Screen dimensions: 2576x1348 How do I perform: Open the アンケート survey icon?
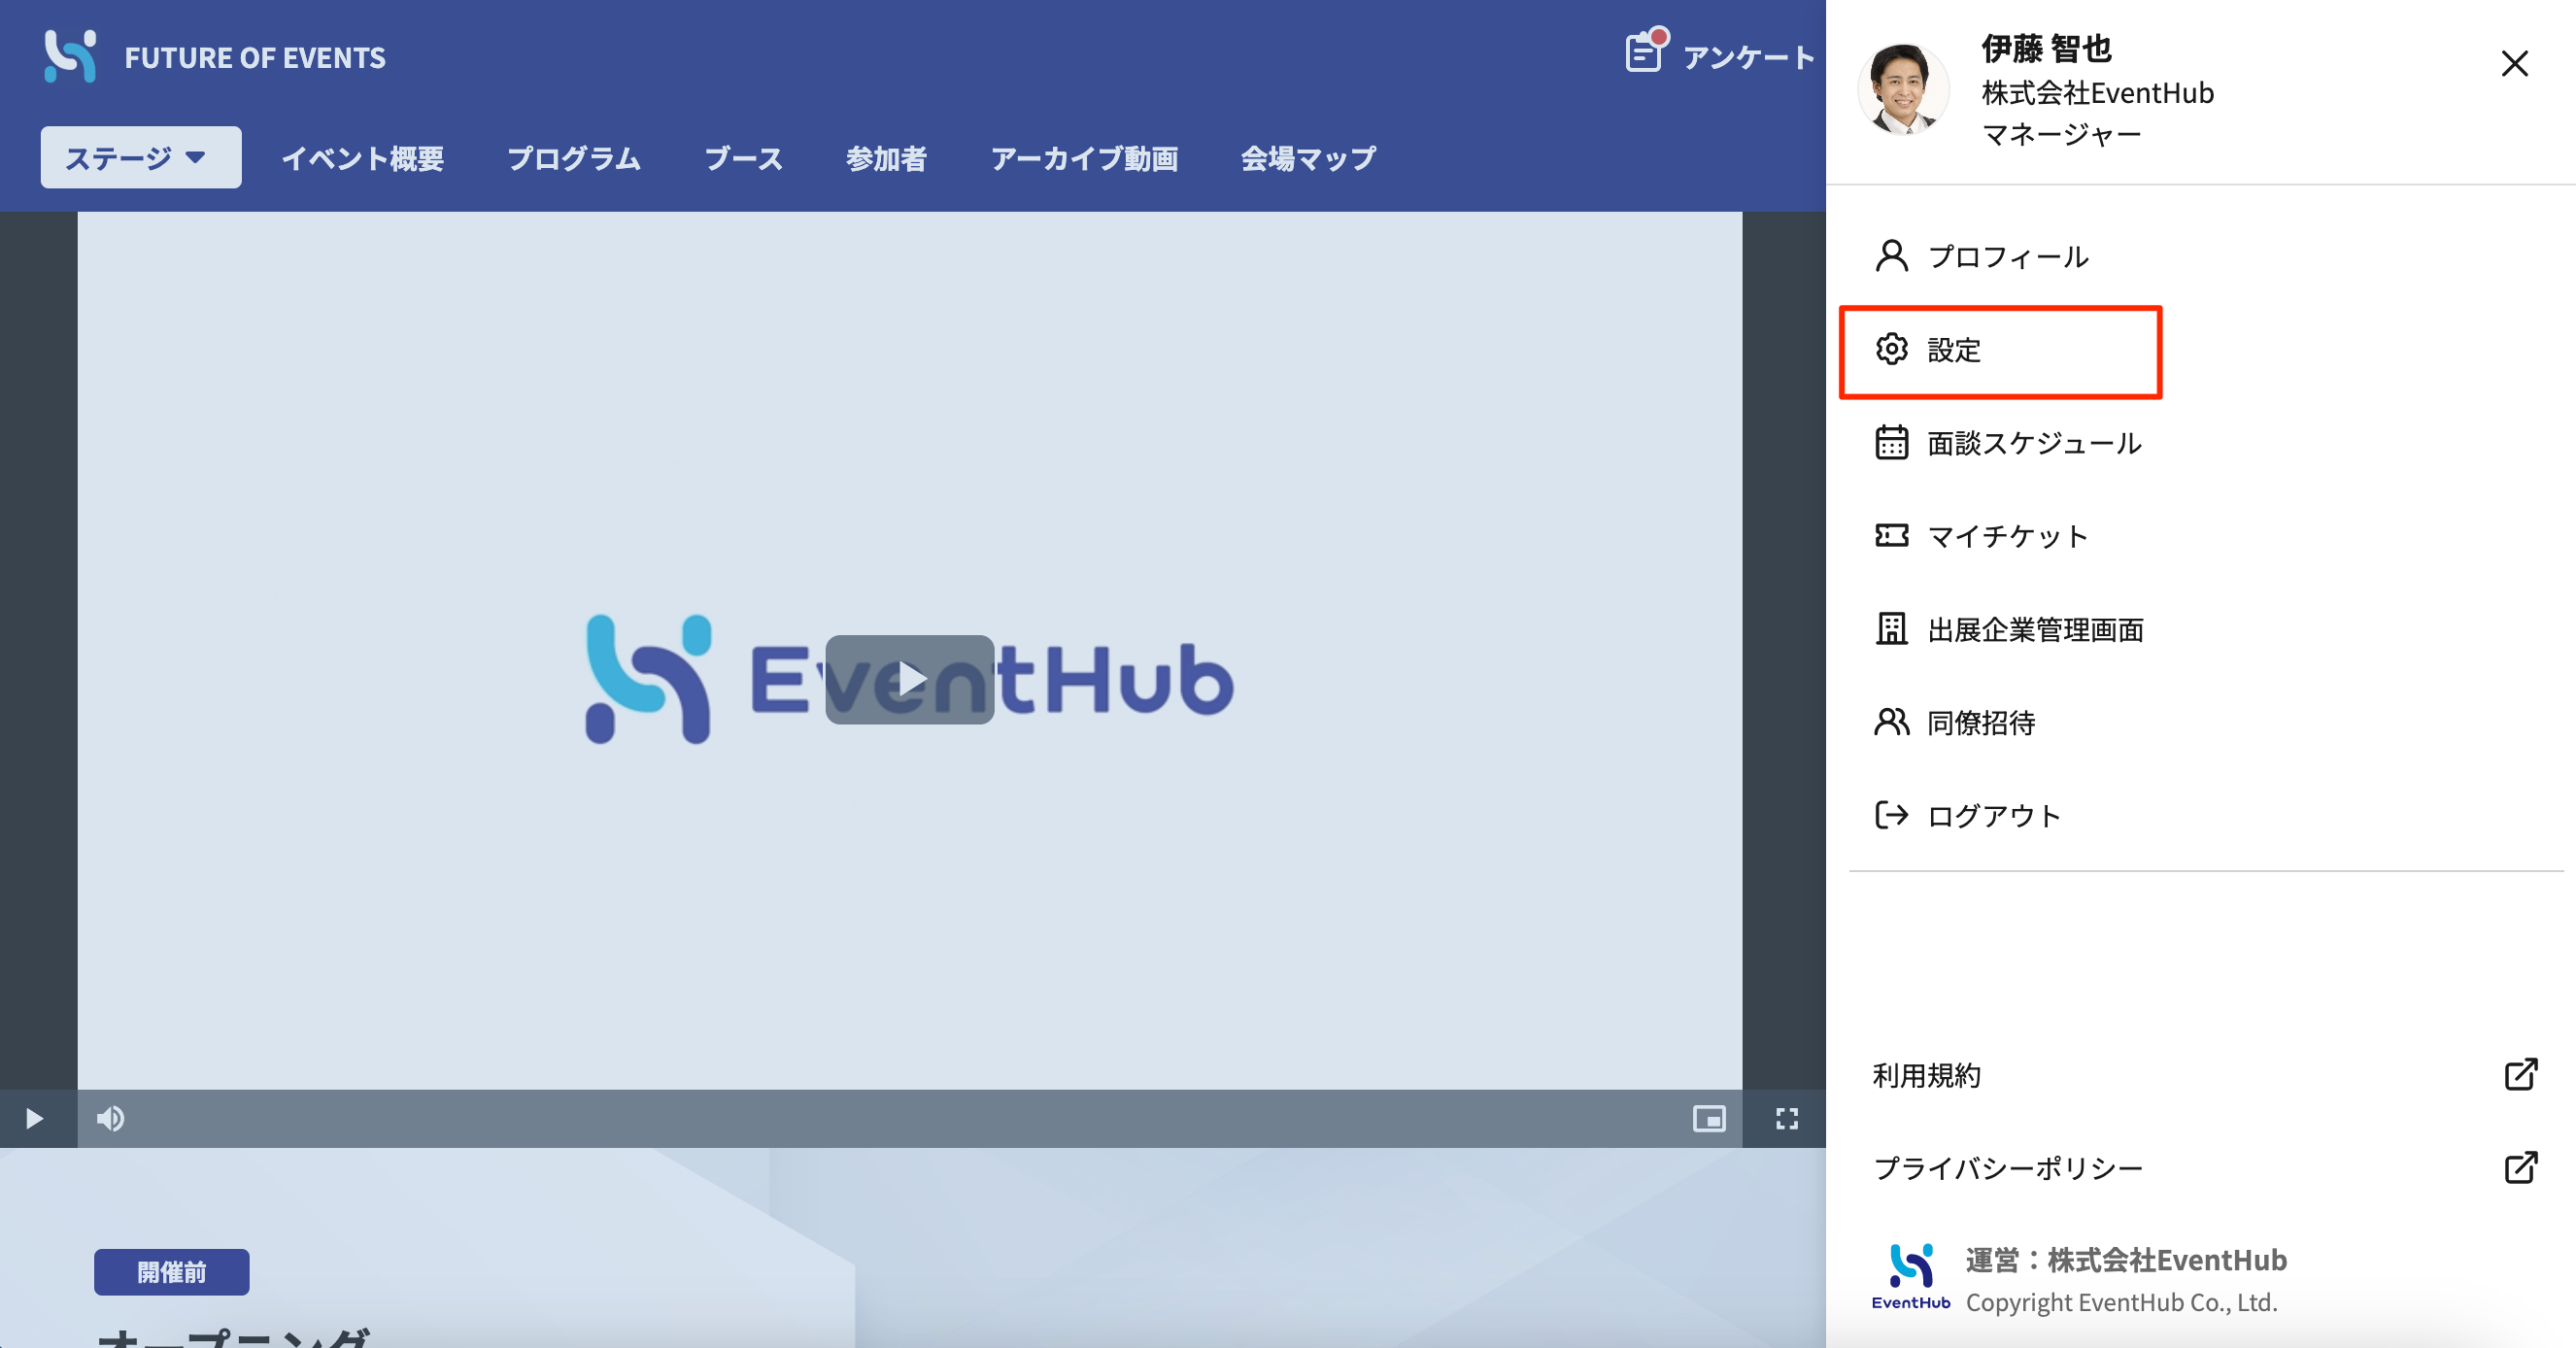click(x=1646, y=51)
